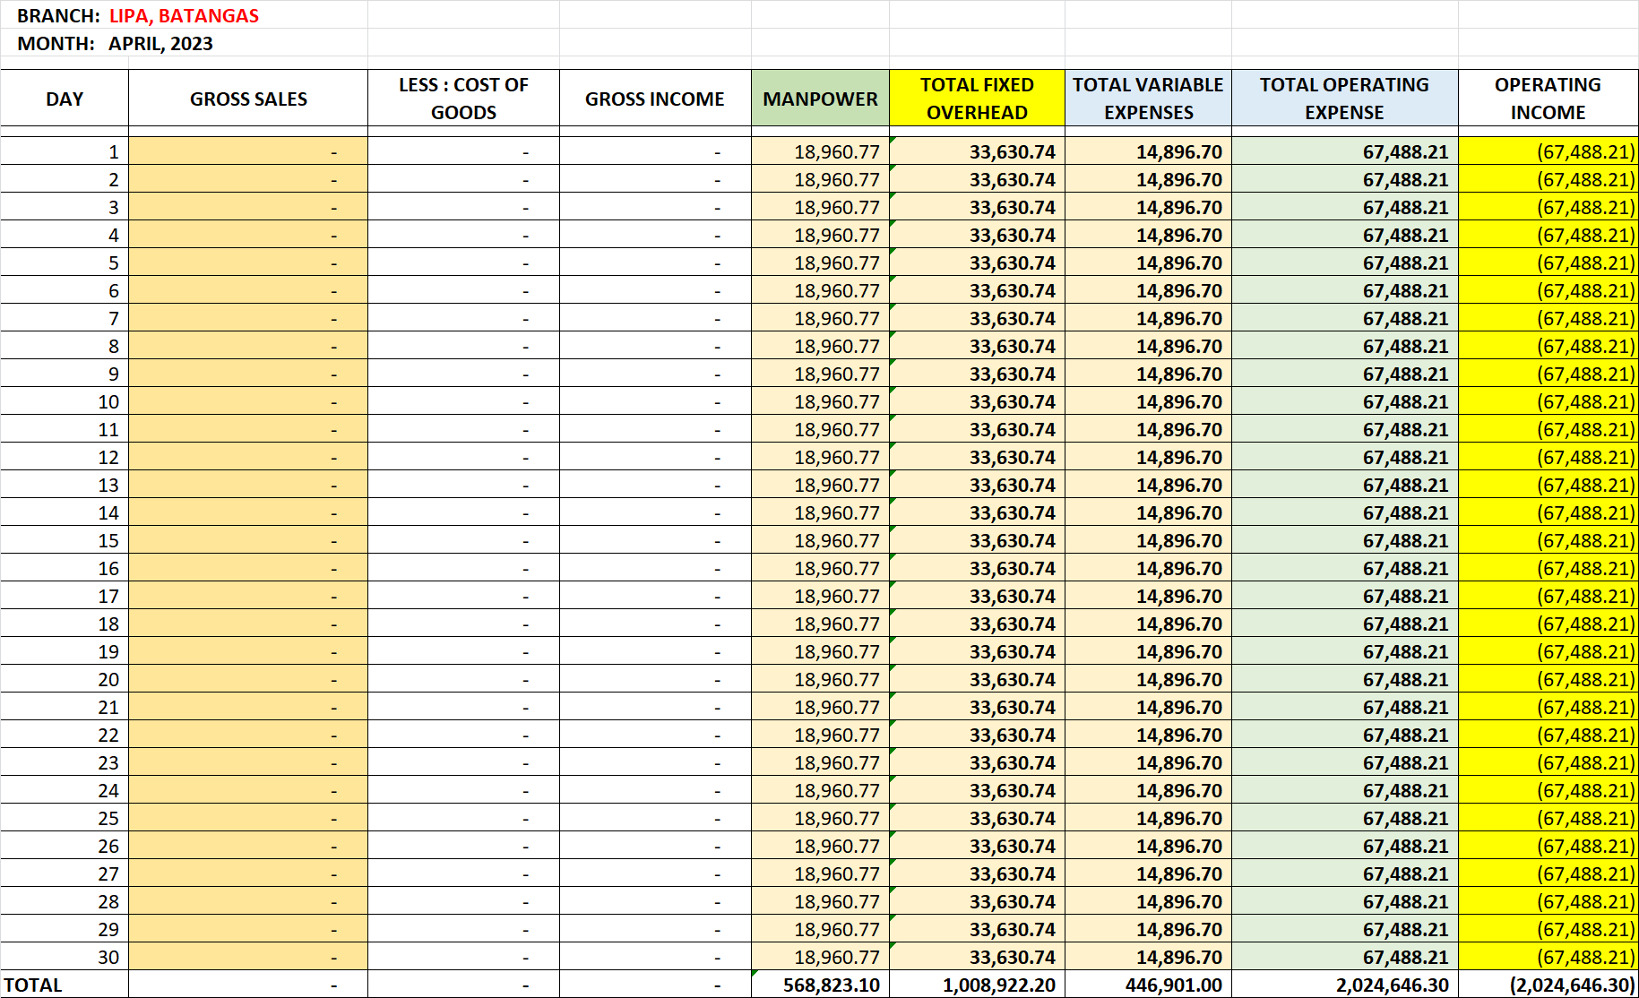
Task: Click the TOTAL FIXED OVERHEAD header
Action: (977, 99)
